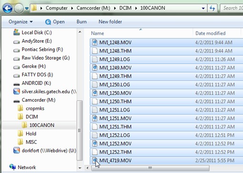Click date 4/2/2011 12:51 PM

click(x=215, y=135)
